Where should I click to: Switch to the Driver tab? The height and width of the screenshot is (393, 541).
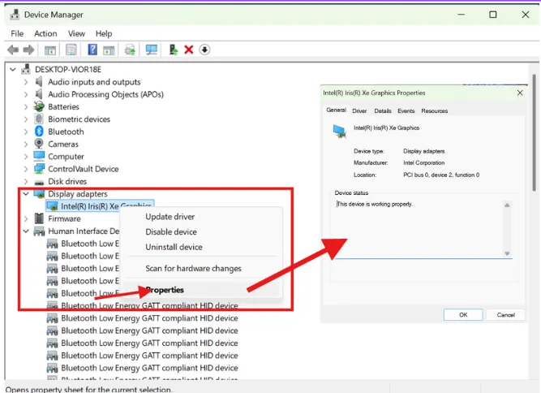pyautogui.click(x=359, y=111)
